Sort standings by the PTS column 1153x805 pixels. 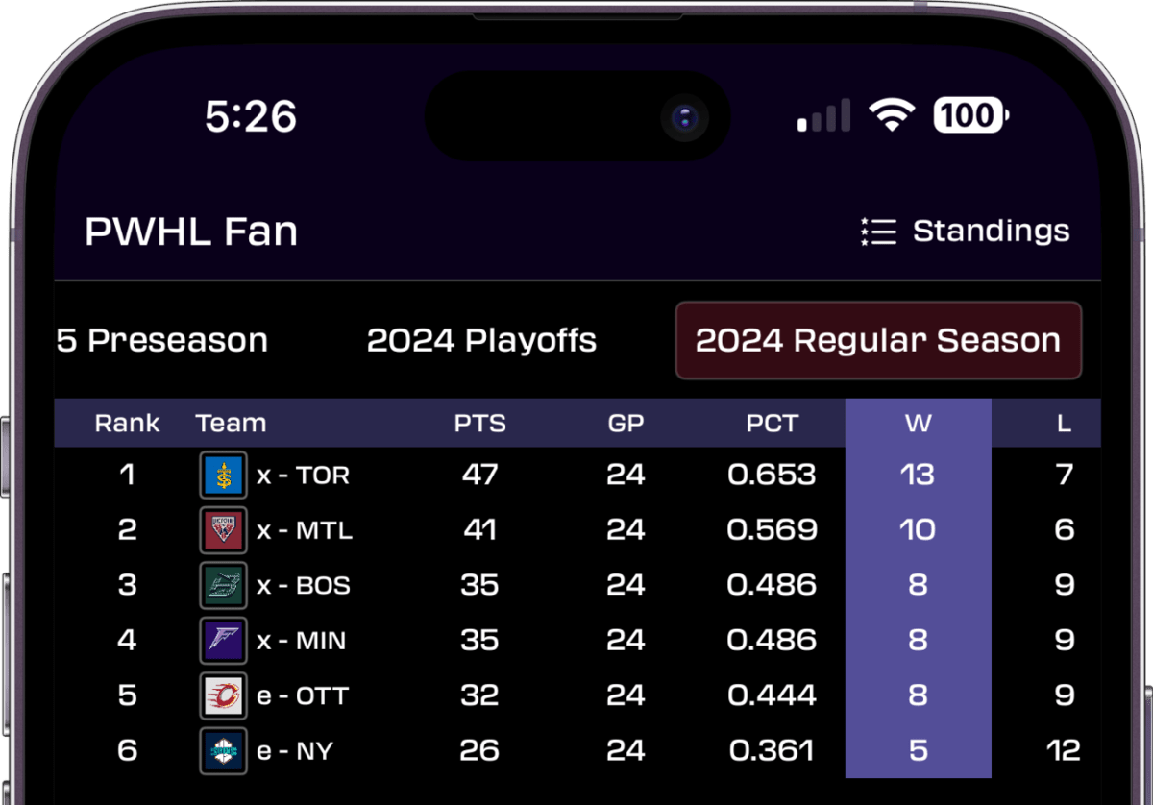pos(479,423)
